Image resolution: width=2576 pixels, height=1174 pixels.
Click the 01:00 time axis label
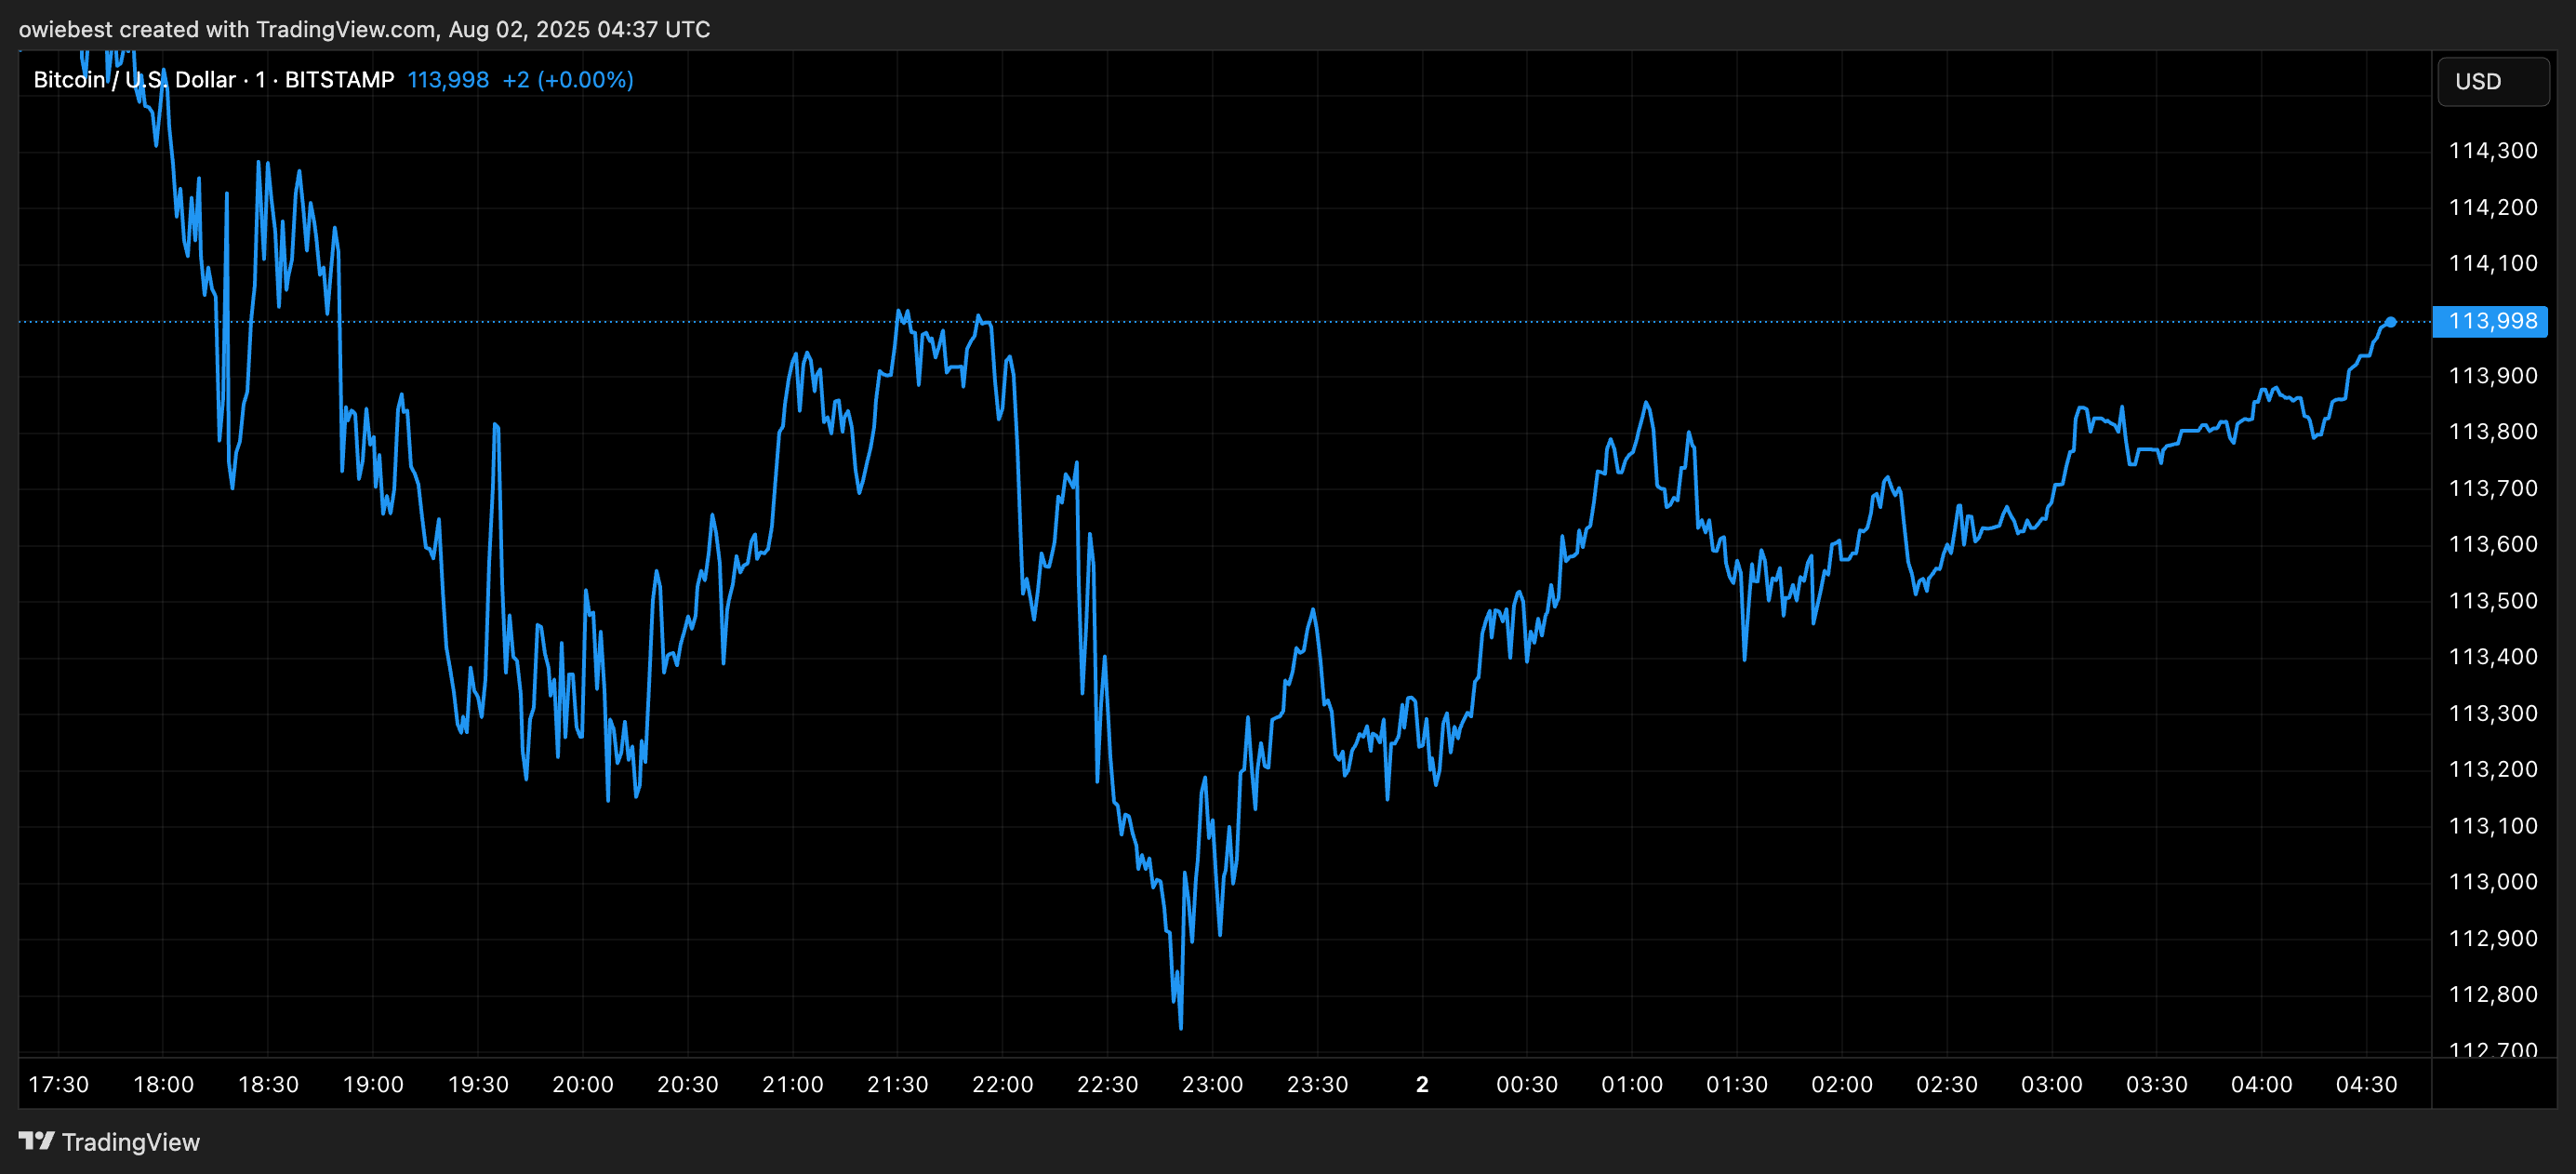[1633, 1085]
